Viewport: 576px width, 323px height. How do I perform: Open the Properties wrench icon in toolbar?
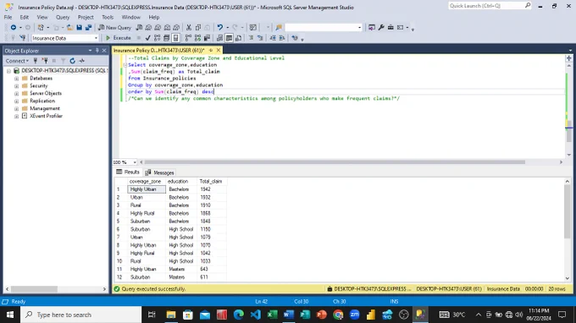(381, 28)
